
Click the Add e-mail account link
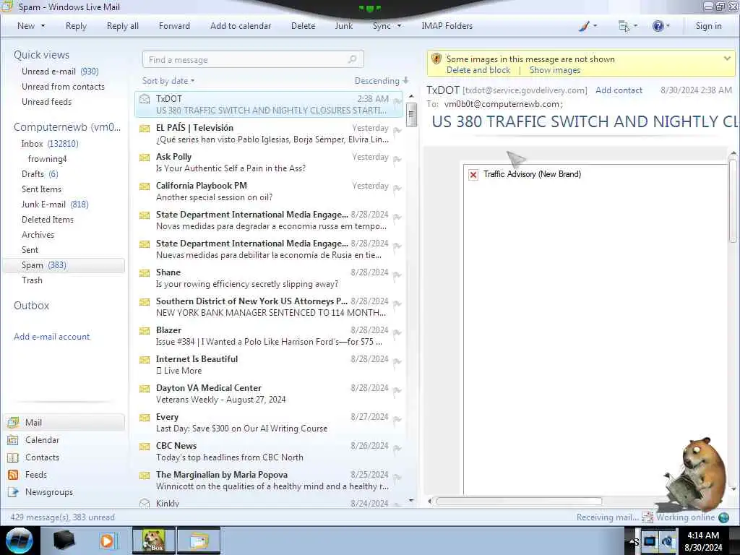click(x=51, y=337)
